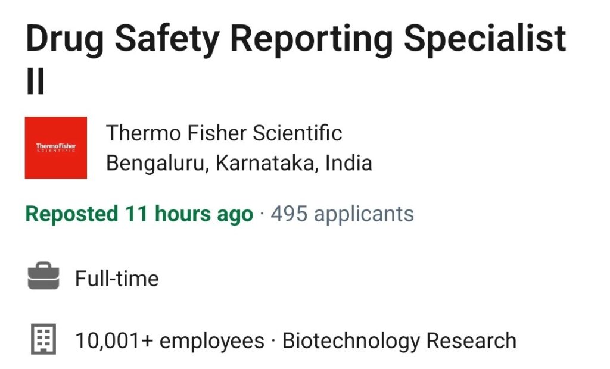Click the office building company size icon
The width and height of the screenshot is (610, 369).
pyautogui.click(x=43, y=339)
